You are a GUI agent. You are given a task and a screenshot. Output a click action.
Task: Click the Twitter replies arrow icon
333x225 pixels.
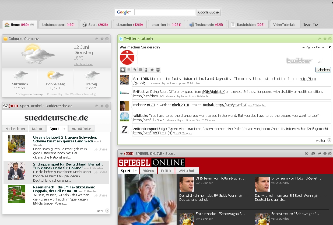[135, 70]
